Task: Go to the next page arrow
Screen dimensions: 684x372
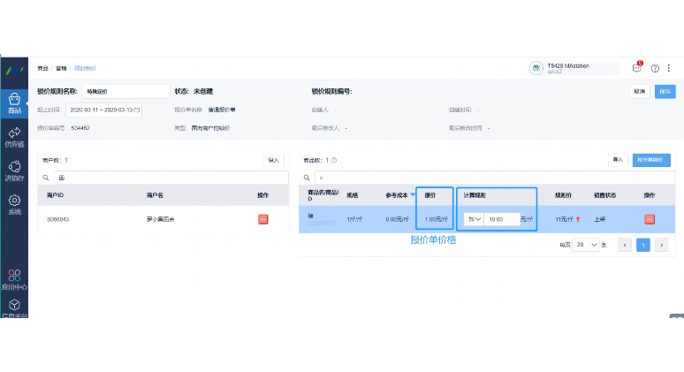Action: [x=661, y=245]
